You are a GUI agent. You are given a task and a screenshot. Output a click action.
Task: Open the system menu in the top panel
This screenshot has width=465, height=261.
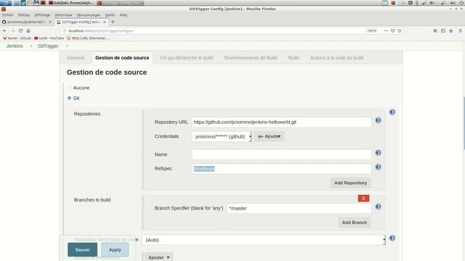pos(6,3)
